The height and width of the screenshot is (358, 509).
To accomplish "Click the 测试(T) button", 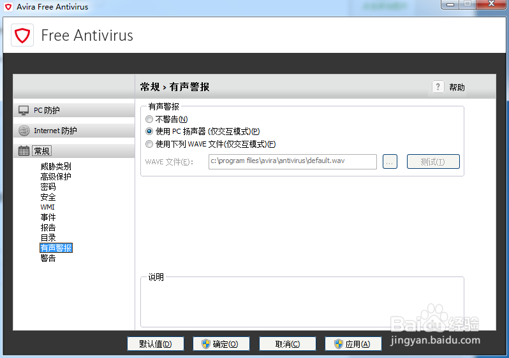I will pos(433,162).
